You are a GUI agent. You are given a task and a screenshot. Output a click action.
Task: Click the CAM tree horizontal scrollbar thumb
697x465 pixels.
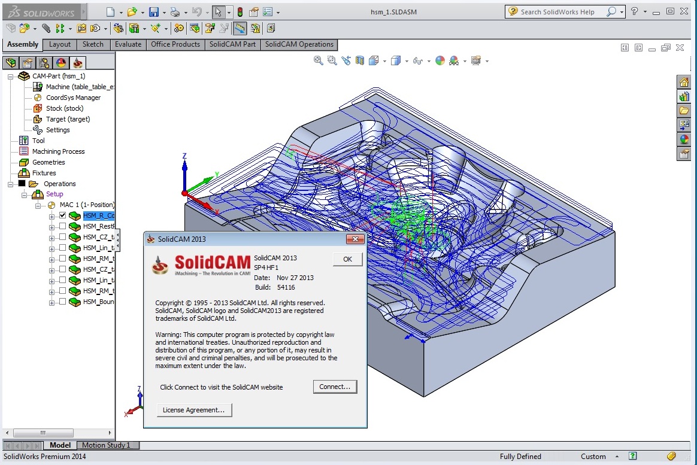point(43,433)
